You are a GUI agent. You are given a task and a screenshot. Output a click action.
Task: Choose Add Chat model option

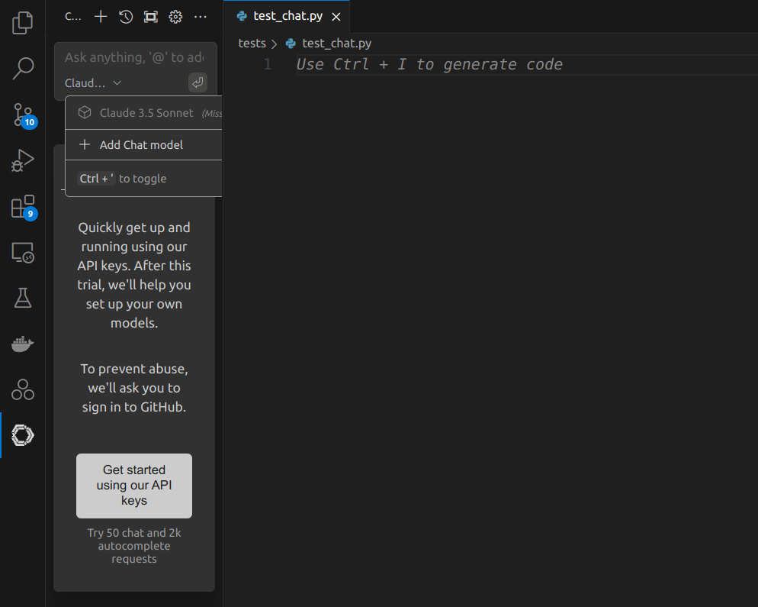click(x=143, y=145)
